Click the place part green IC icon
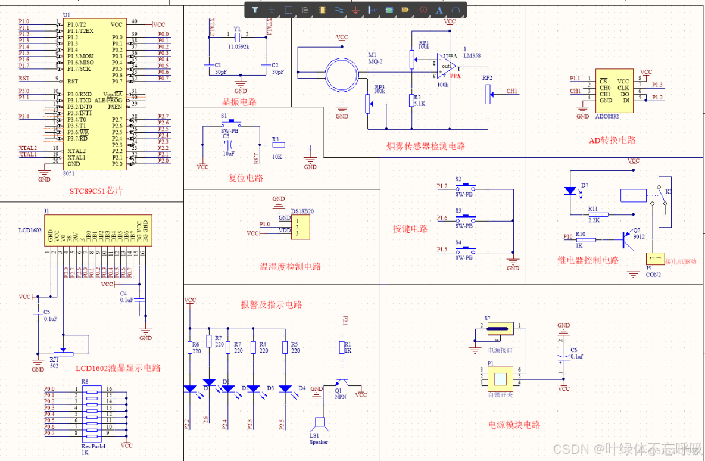 click(388, 10)
